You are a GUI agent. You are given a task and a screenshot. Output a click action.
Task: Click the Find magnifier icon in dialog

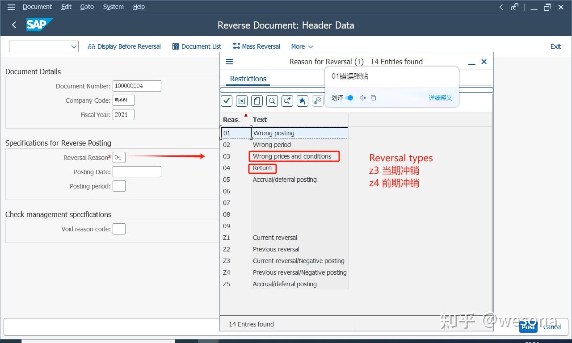(272, 101)
